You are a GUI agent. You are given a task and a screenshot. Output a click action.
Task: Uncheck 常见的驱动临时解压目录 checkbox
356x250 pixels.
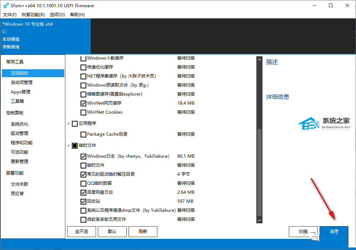(83, 175)
